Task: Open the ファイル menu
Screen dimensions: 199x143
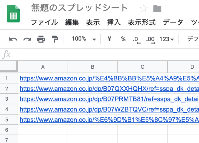Action: click(44, 22)
